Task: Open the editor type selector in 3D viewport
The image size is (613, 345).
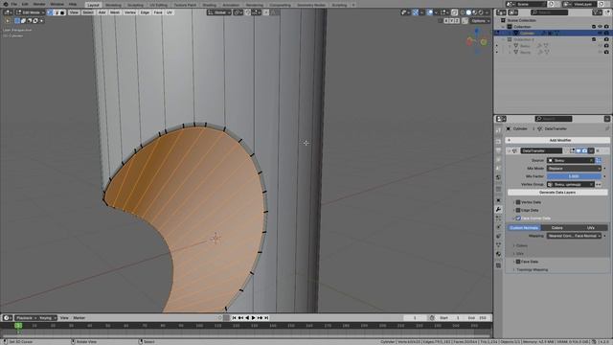Action: 7,12
